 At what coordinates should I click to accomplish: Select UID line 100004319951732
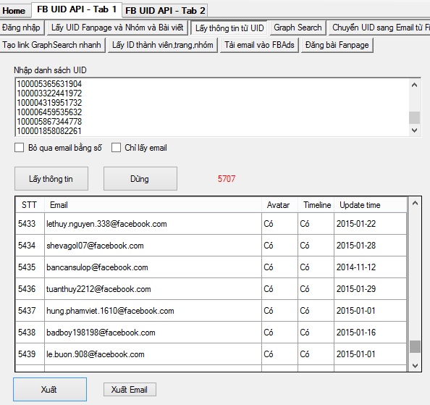49,103
